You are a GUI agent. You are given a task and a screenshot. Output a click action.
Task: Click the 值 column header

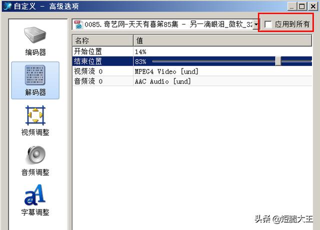click(x=222, y=40)
